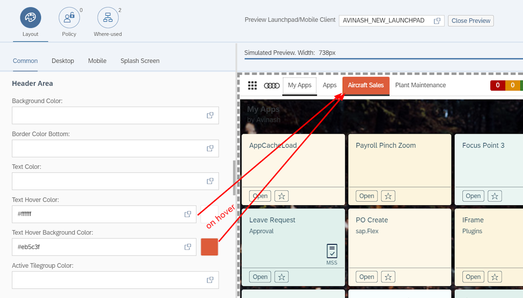The image size is (523, 298).
Task: Open value help for Text Color field
Action: pyautogui.click(x=210, y=181)
